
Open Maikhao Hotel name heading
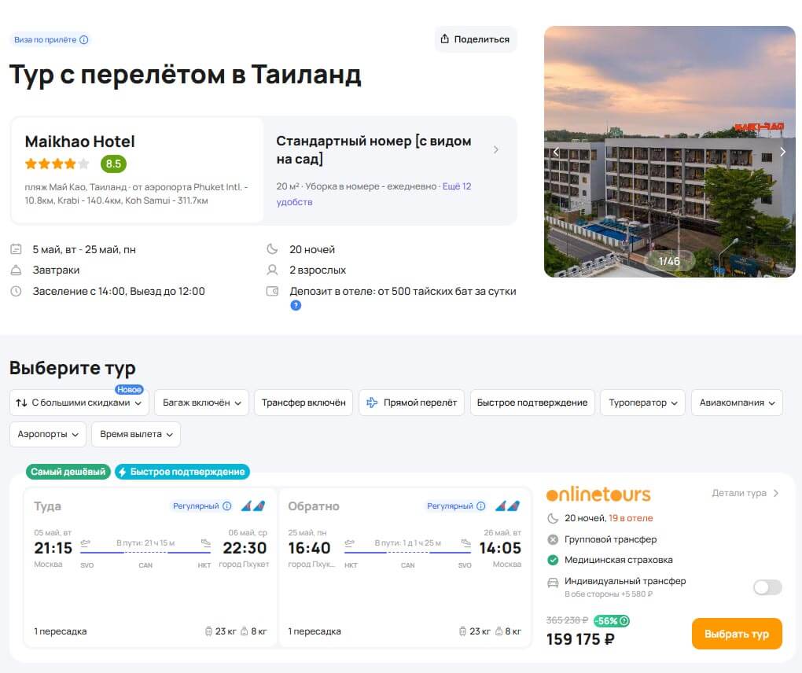pos(79,142)
